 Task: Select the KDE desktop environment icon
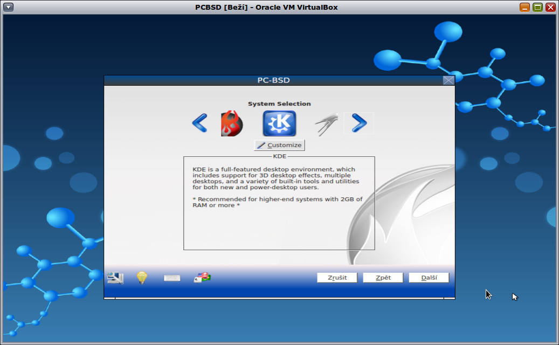(279, 123)
